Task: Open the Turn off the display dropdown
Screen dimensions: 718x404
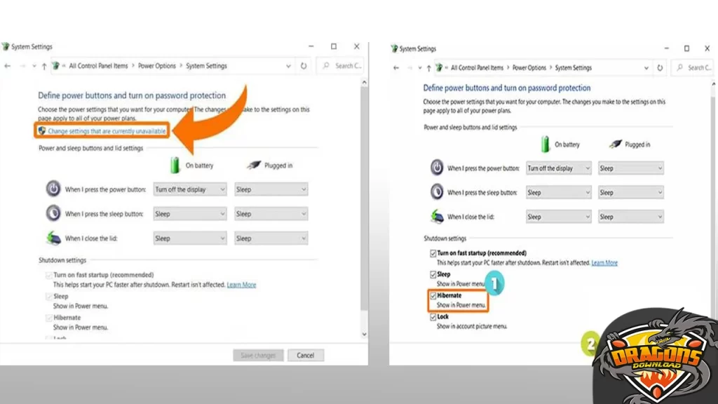Action: [189, 189]
